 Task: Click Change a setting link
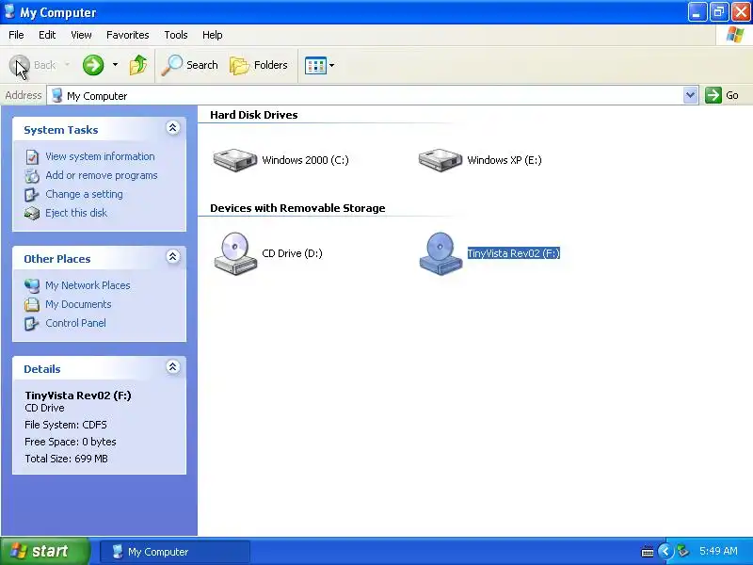(x=84, y=194)
